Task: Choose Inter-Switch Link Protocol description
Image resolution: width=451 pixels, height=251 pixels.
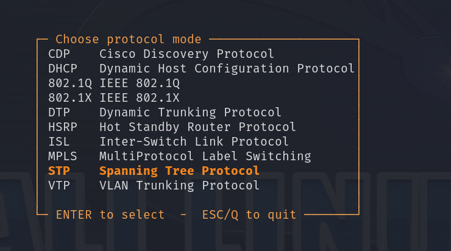Action: (194, 142)
